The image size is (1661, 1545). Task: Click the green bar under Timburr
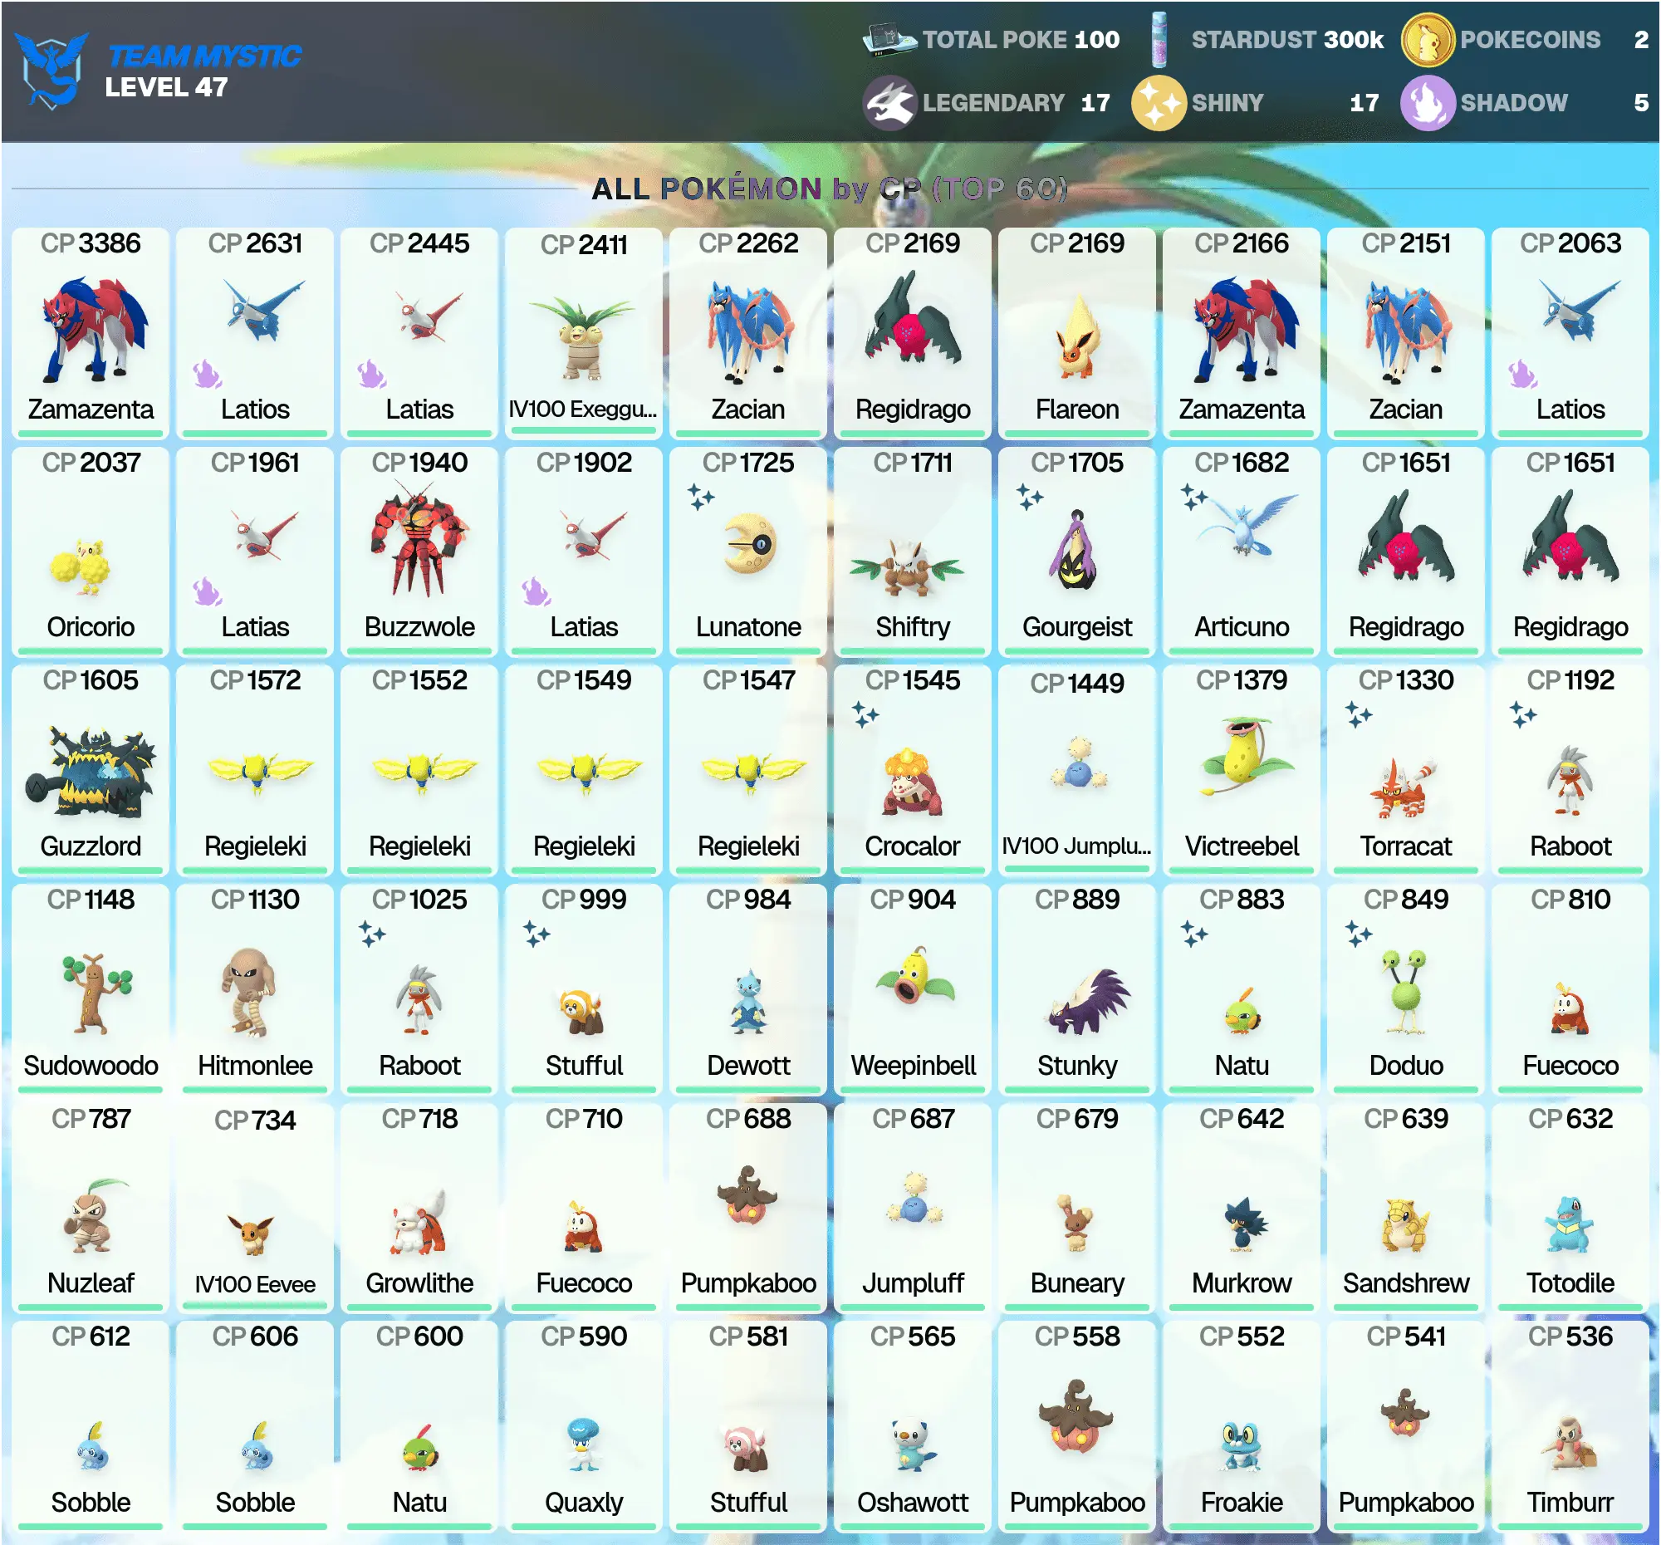point(1570,1527)
